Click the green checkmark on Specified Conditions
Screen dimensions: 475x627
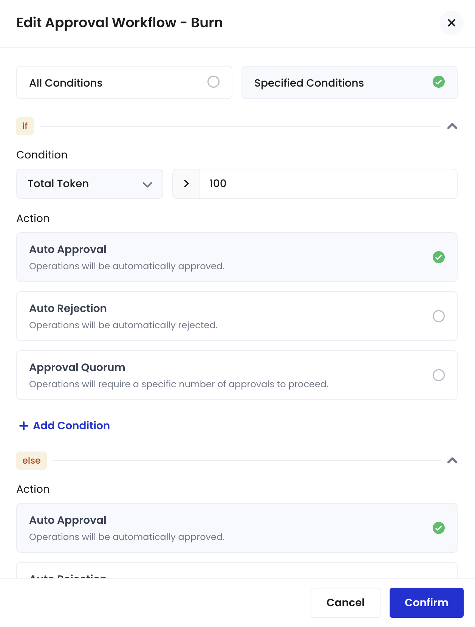439,82
